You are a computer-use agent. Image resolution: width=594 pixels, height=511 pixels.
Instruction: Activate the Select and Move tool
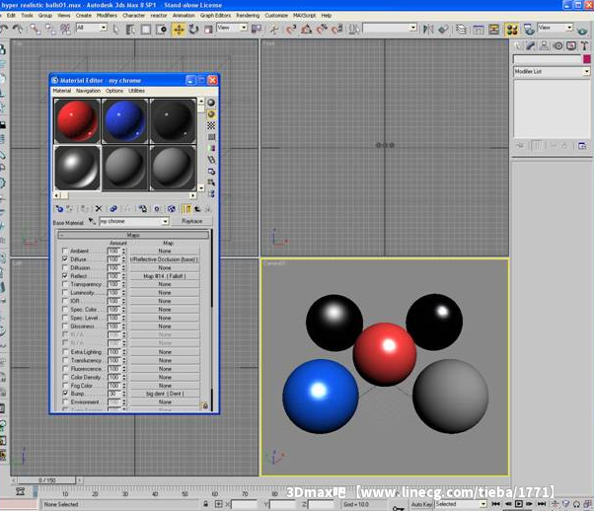coord(179,30)
